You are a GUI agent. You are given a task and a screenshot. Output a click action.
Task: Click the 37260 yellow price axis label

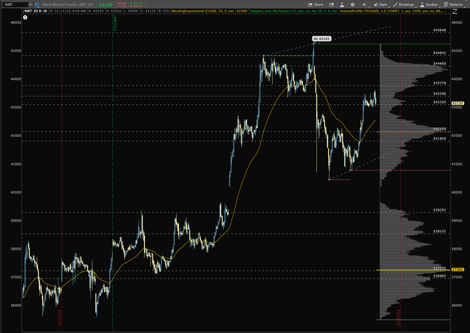[457, 270]
